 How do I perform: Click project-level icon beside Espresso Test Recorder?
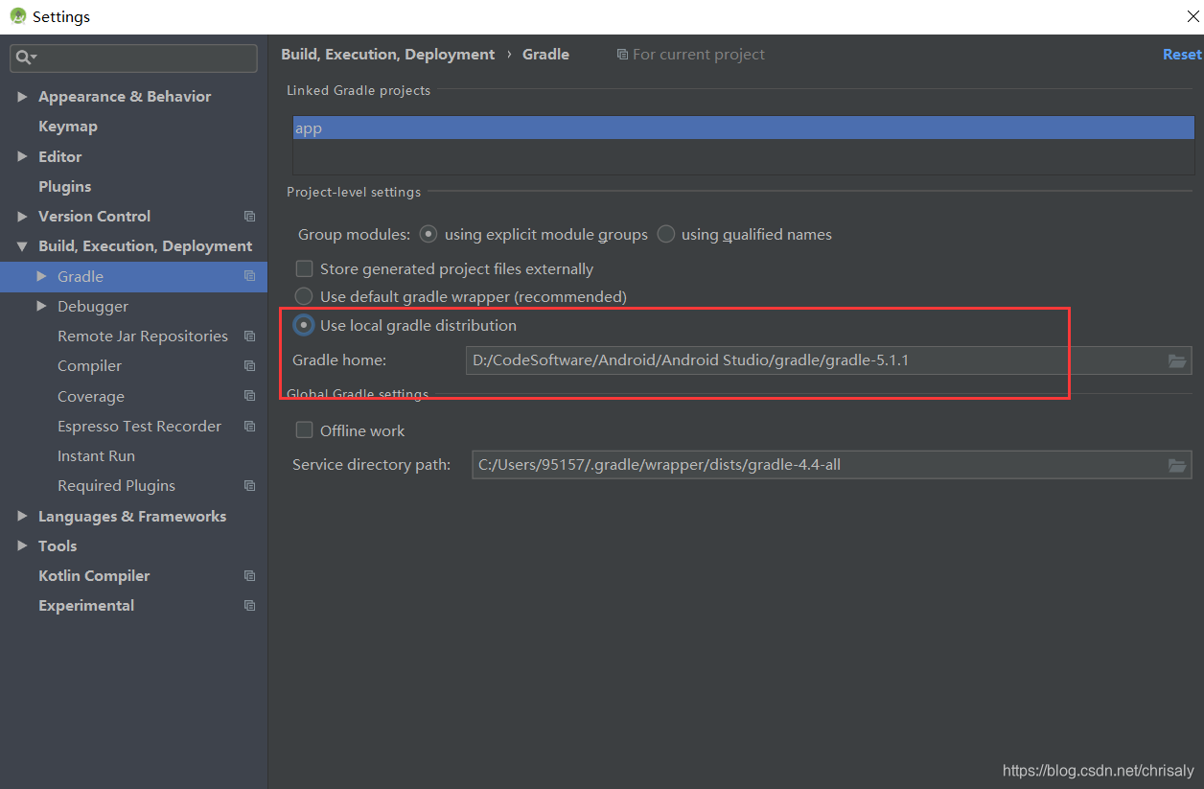249,426
